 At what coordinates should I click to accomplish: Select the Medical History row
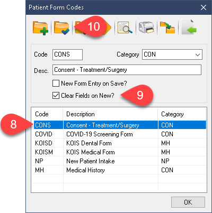[x=119, y=170]
